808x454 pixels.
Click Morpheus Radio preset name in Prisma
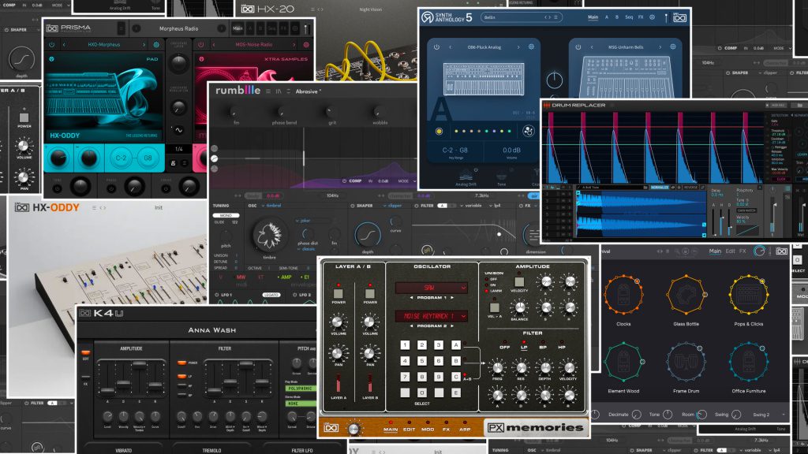[178, 28]
